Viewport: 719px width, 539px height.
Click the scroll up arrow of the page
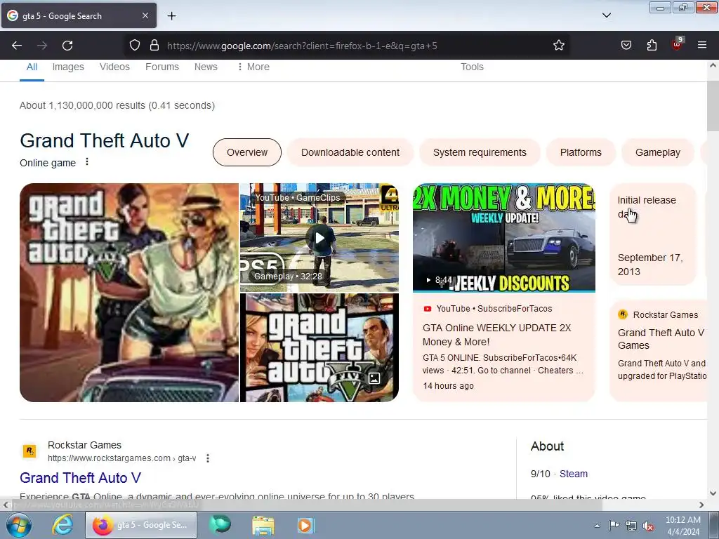click(713, 65)
